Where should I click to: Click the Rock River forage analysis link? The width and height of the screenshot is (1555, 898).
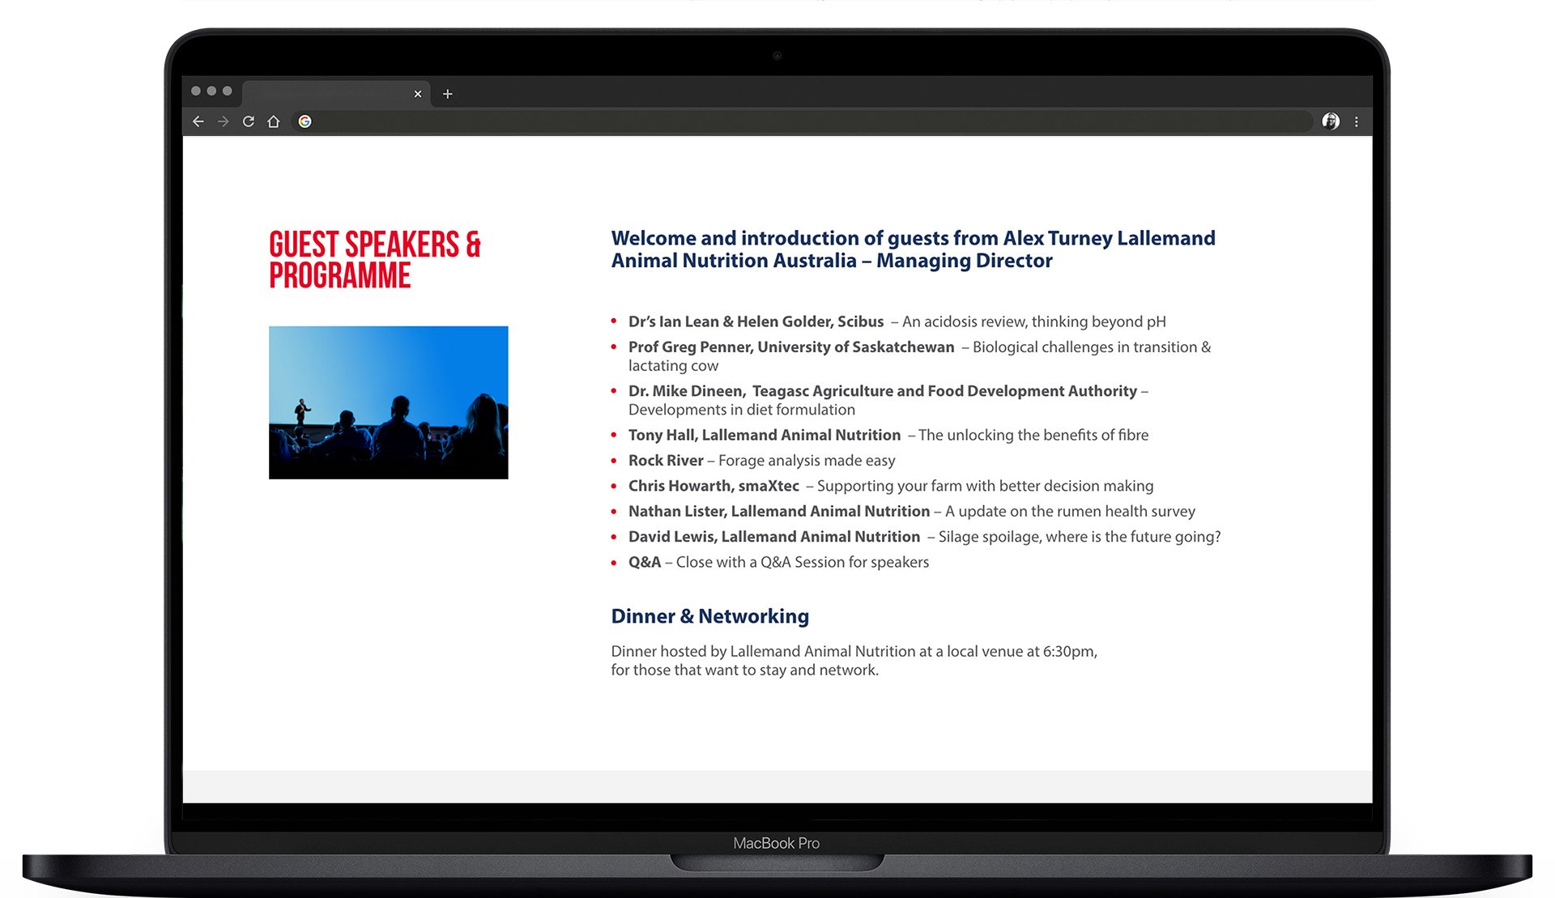pos(663,460)
